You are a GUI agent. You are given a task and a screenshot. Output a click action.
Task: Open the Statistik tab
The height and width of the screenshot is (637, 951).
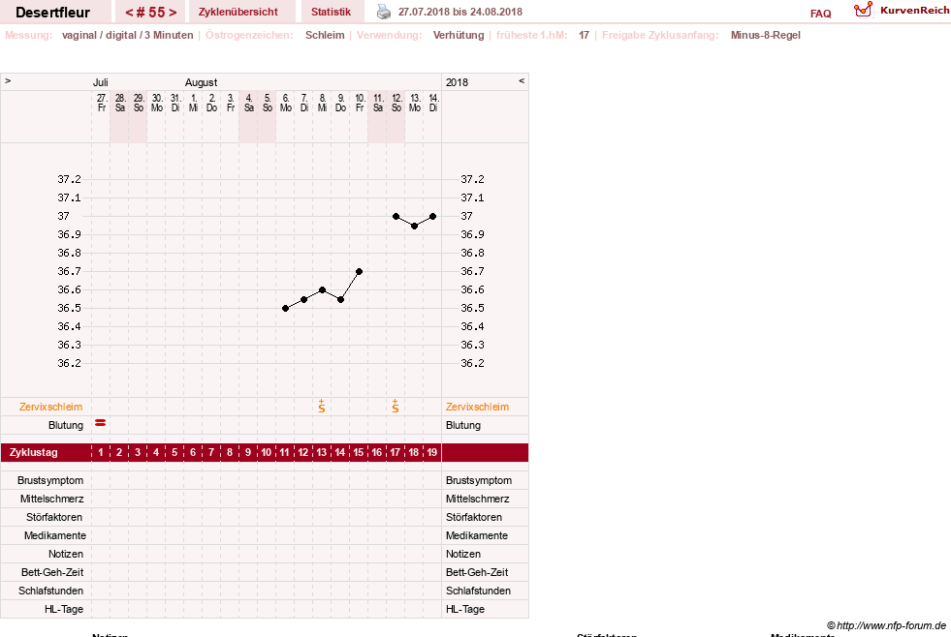(332, 12)
